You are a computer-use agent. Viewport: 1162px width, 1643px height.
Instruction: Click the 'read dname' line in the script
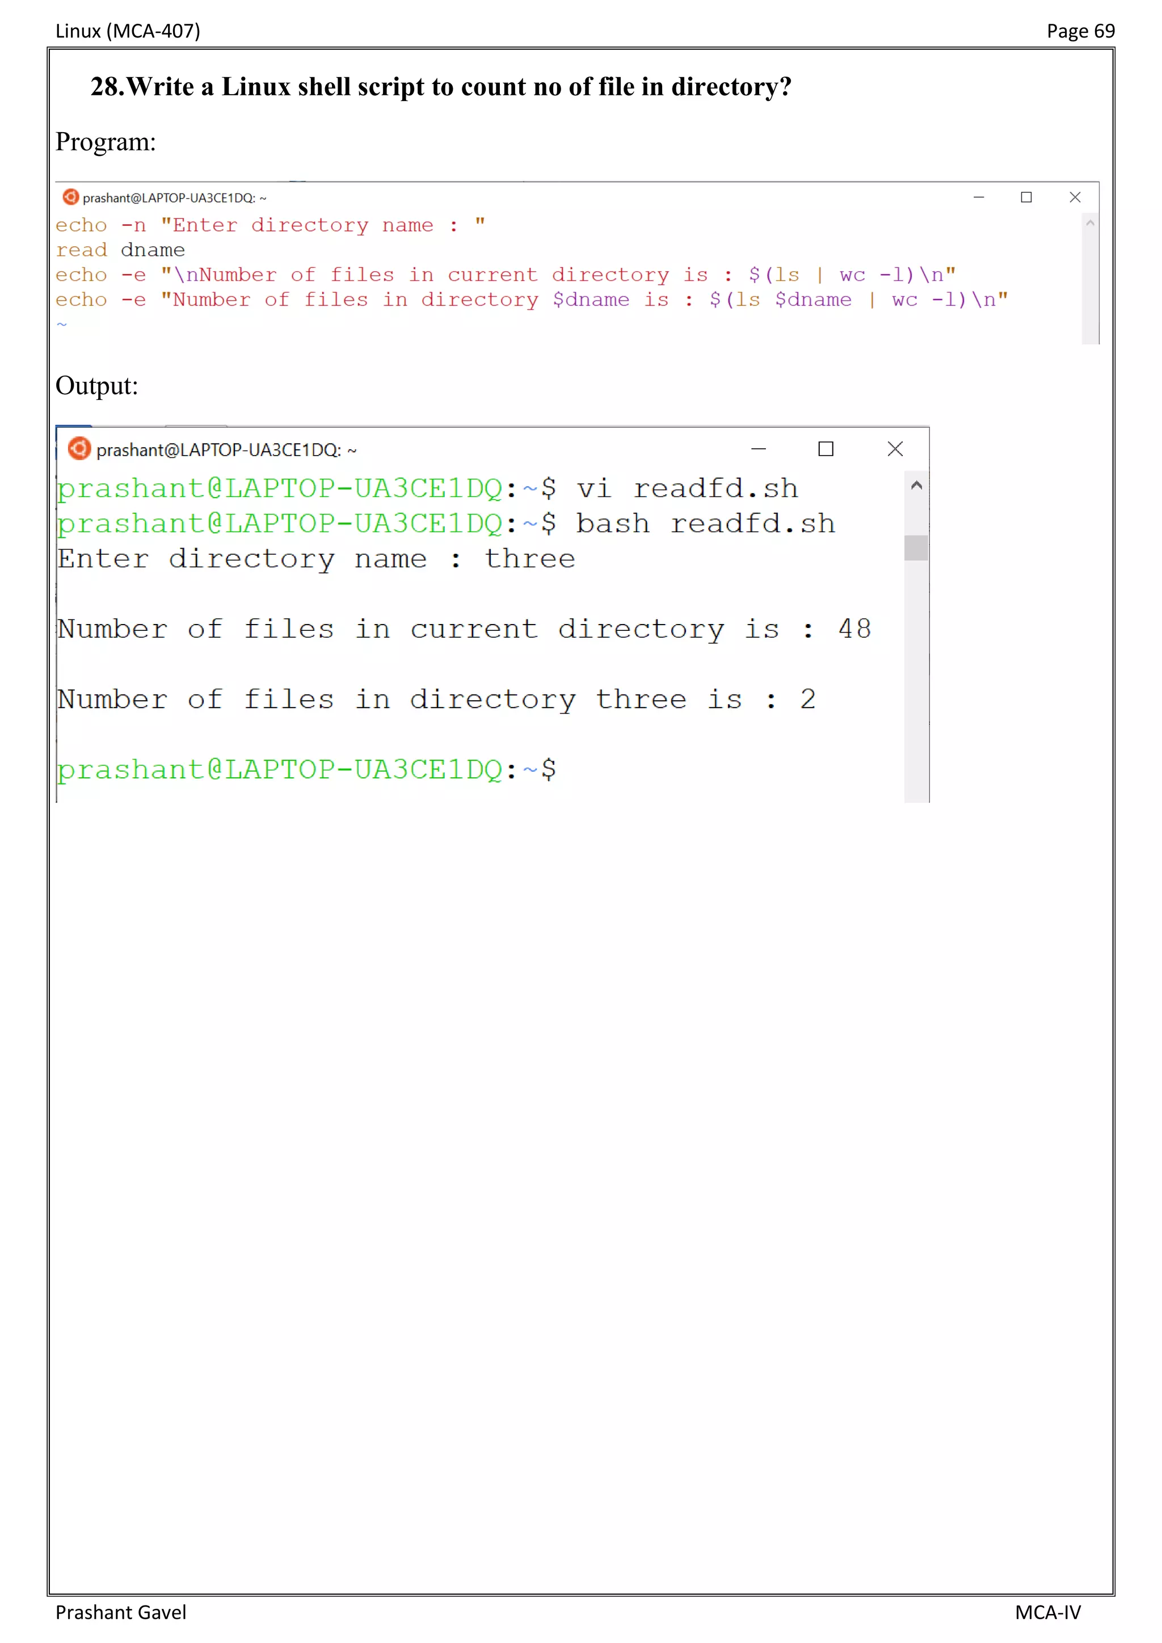(x=120, y=250)
